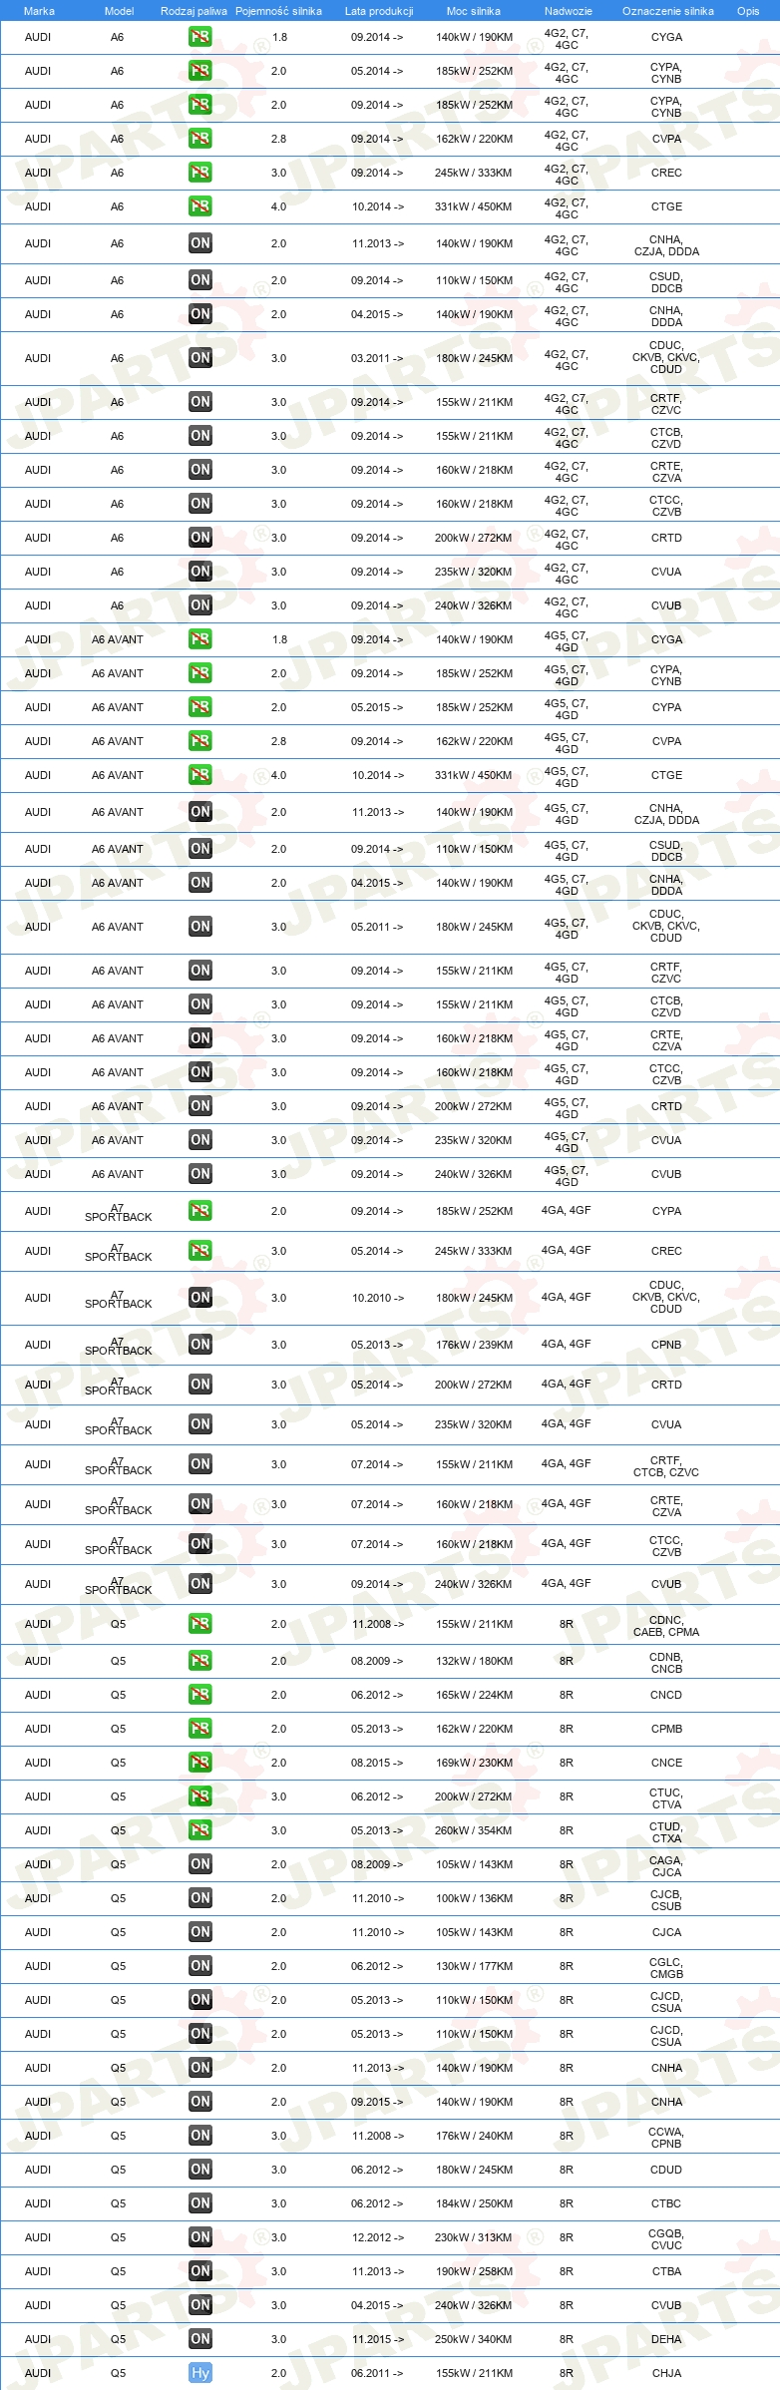This screenshot has height=2390, width=780.
Task: Click PB icon in Q5 CTUD, CTXA row
Action: pyautogui.click(x=200, y=1830)
